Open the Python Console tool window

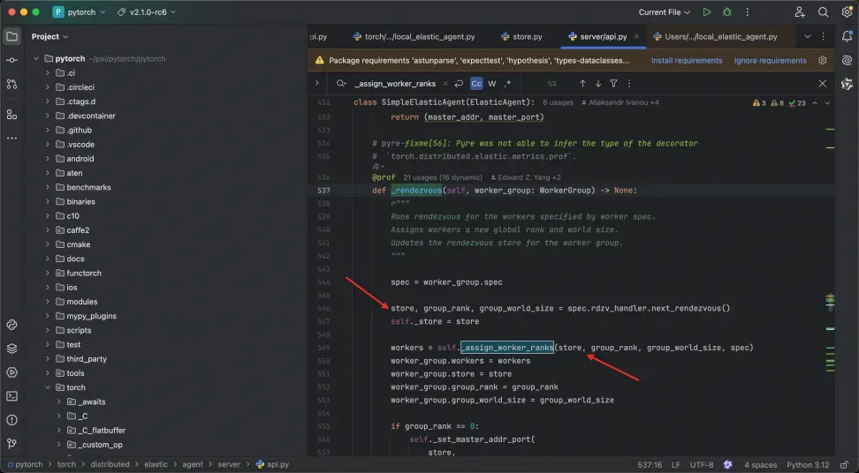(x=11, y=325)
